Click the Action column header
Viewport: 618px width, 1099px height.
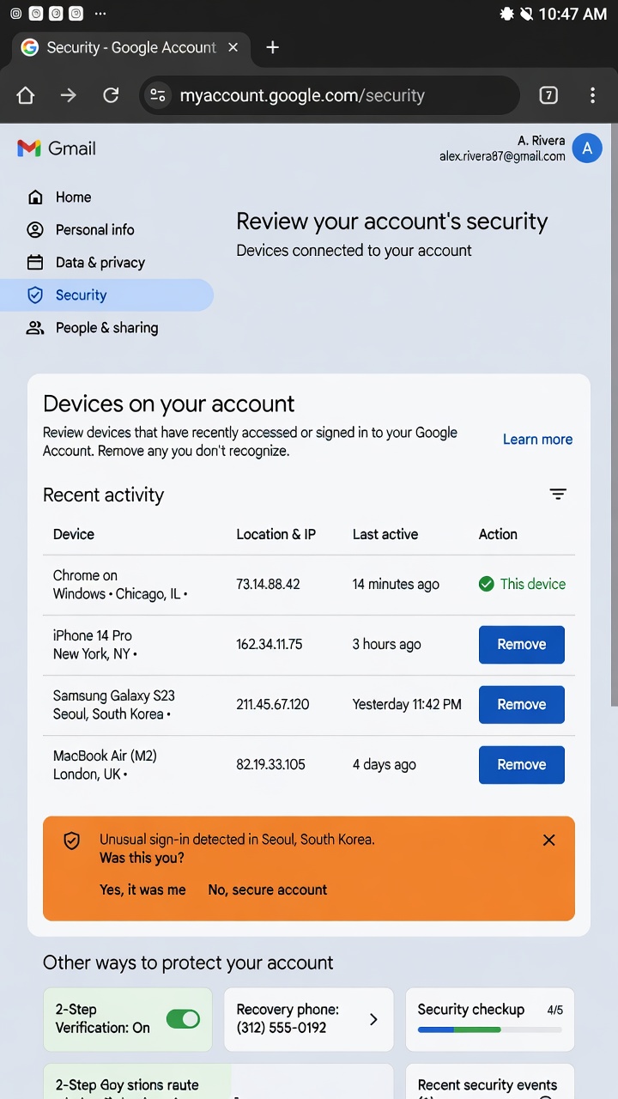[498, 534]
